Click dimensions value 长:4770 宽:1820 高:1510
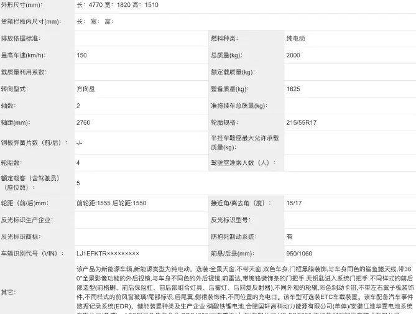This screenshot has width=416, height=314. coord(118,5)
